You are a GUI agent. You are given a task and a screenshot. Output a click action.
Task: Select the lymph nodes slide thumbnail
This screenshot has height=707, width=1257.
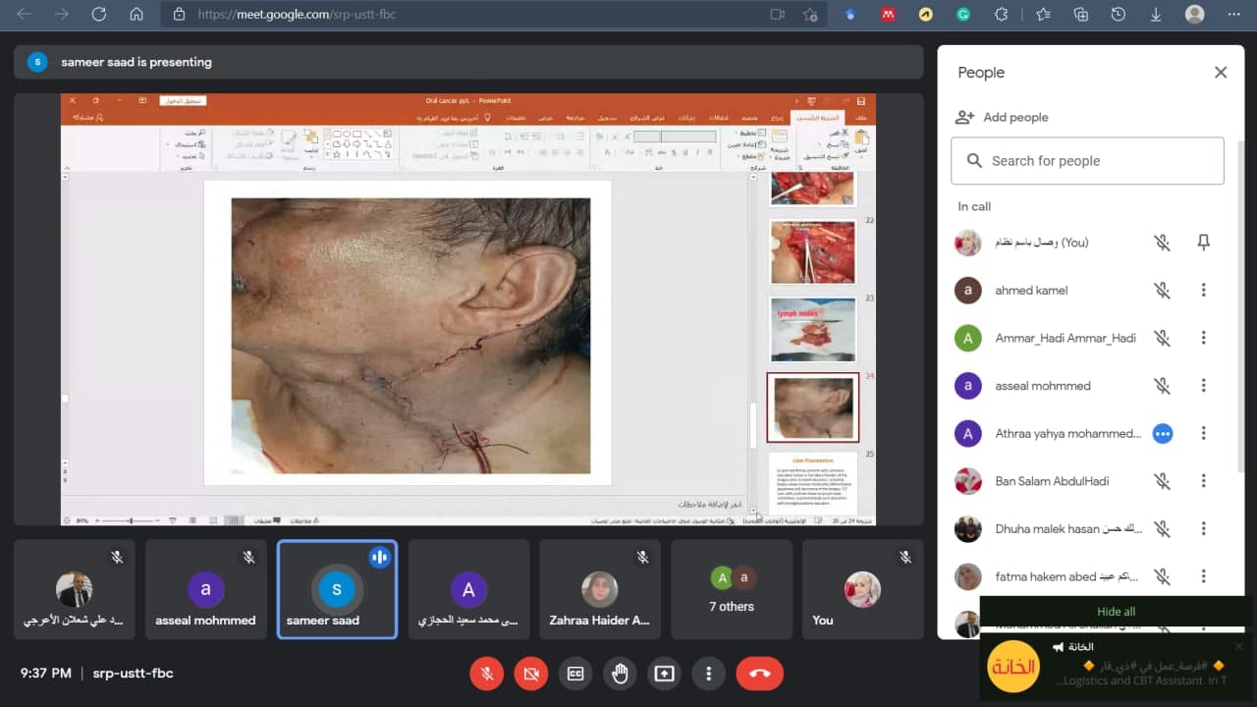pyautogui.click(x=812, y=329)
